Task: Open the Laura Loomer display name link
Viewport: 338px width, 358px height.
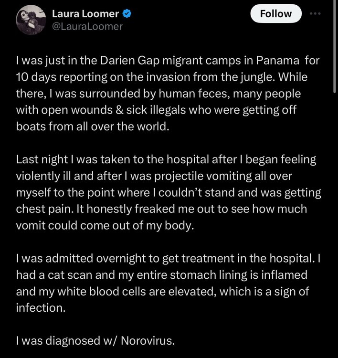Action: coord(86,14)
